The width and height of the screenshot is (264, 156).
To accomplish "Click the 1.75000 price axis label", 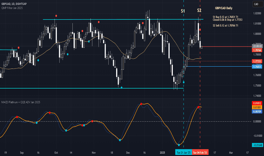I will tap(257, 85).
